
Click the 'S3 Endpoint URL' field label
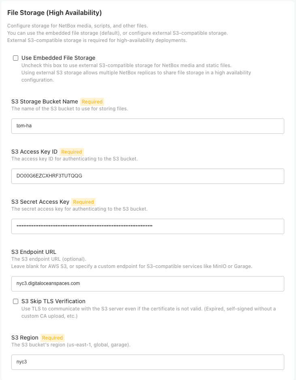(34, 252)
